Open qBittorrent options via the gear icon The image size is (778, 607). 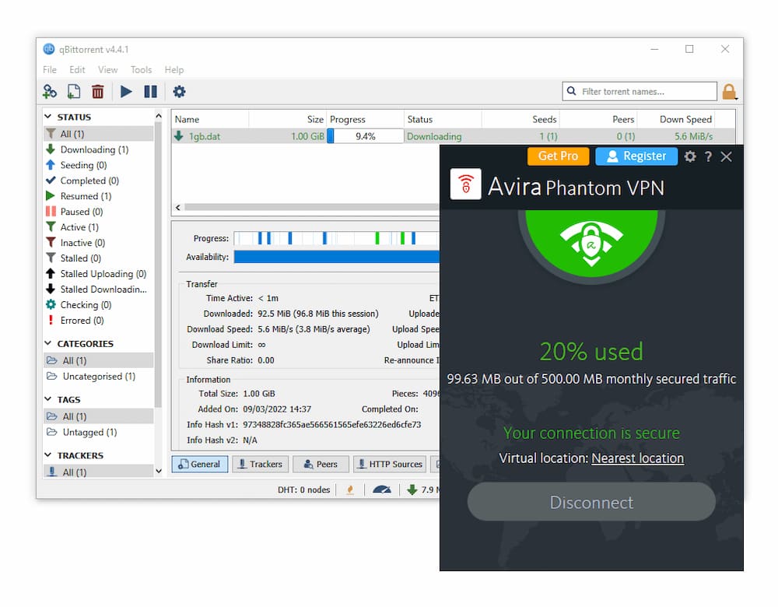[178, 91]
